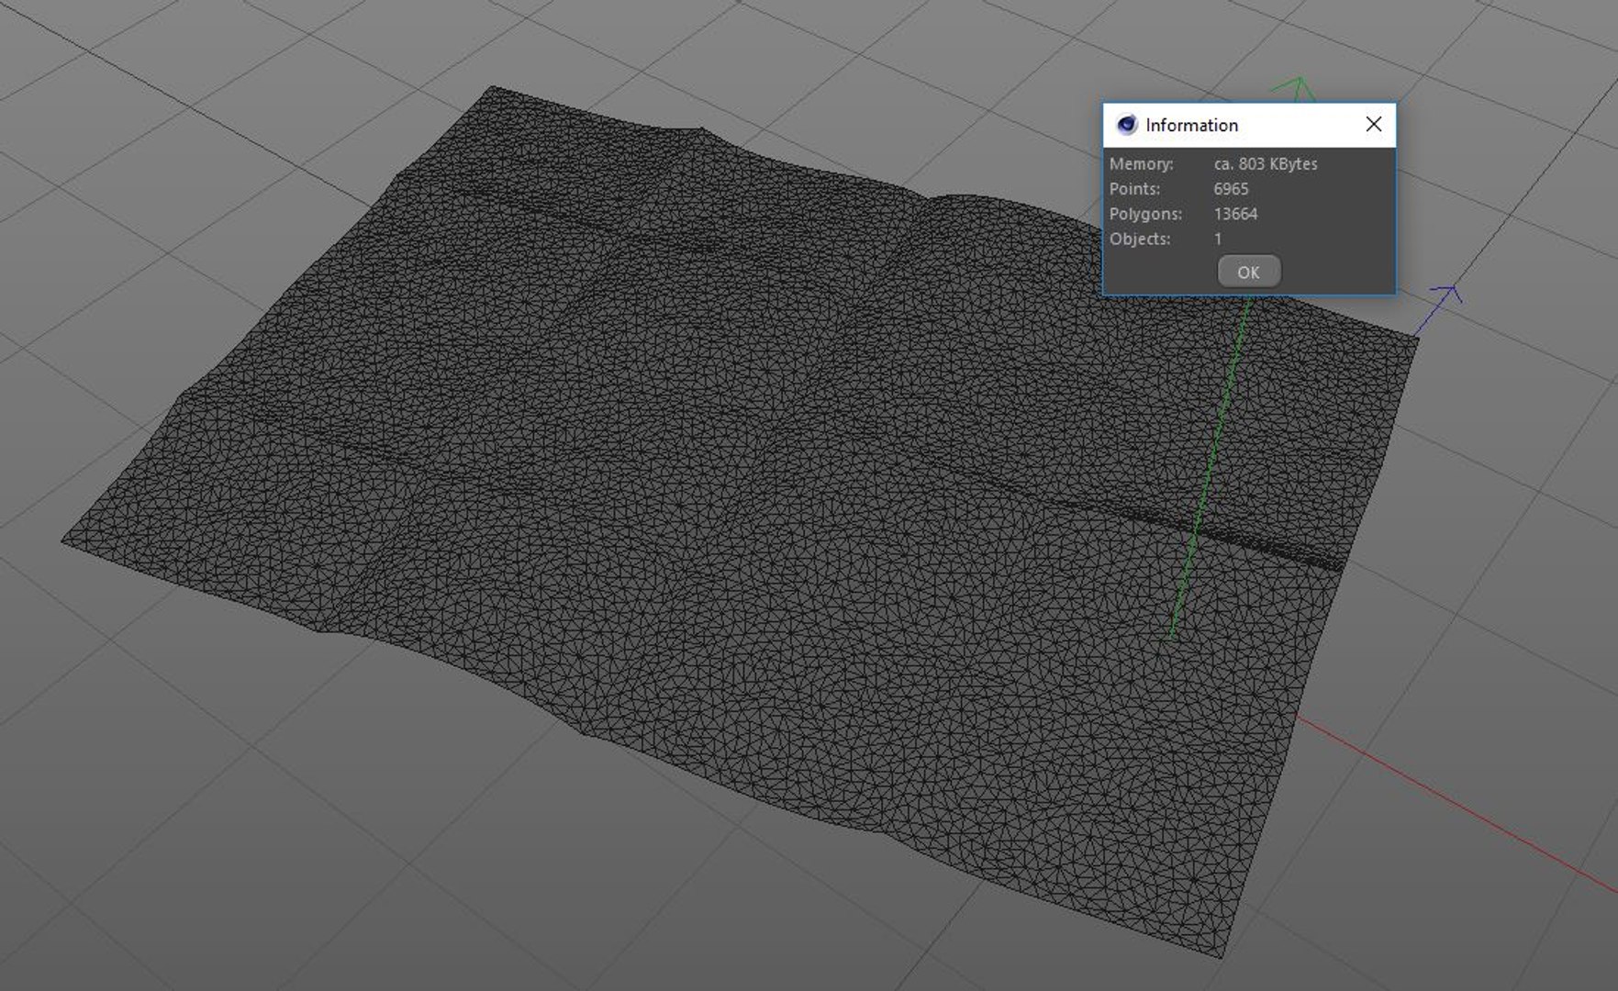Close the Information dialog
The image size is (1618, 991).
(x=1373, y=124)
